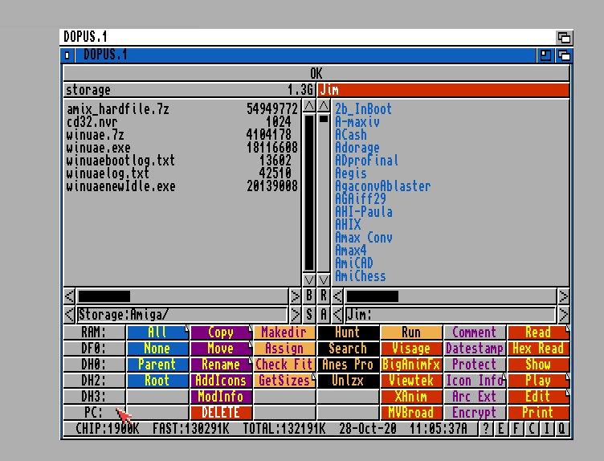Image resolution: width=604 pixels, height=461 pixels.
Task: Click right arrow beside Jim: path field
Action: tap(563, 315)
